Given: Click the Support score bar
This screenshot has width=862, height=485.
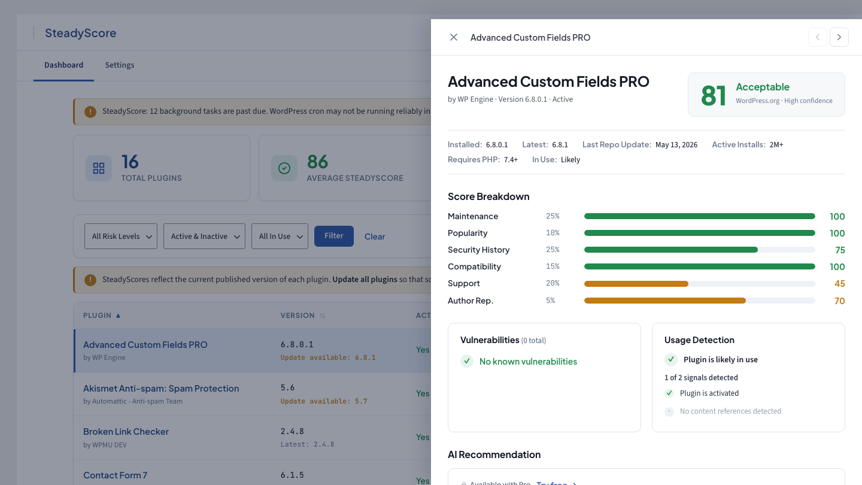Looking at the screenshot, I should point(700,283).
